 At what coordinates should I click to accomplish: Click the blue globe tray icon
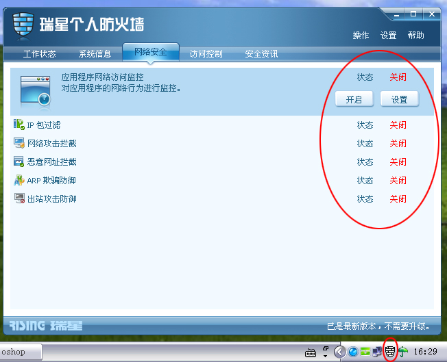coord(353,352)
